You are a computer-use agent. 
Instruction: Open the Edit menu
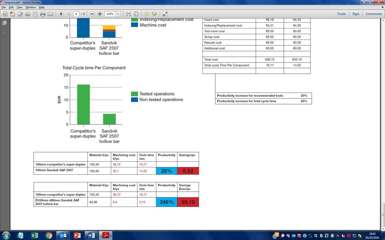(11, 7)
